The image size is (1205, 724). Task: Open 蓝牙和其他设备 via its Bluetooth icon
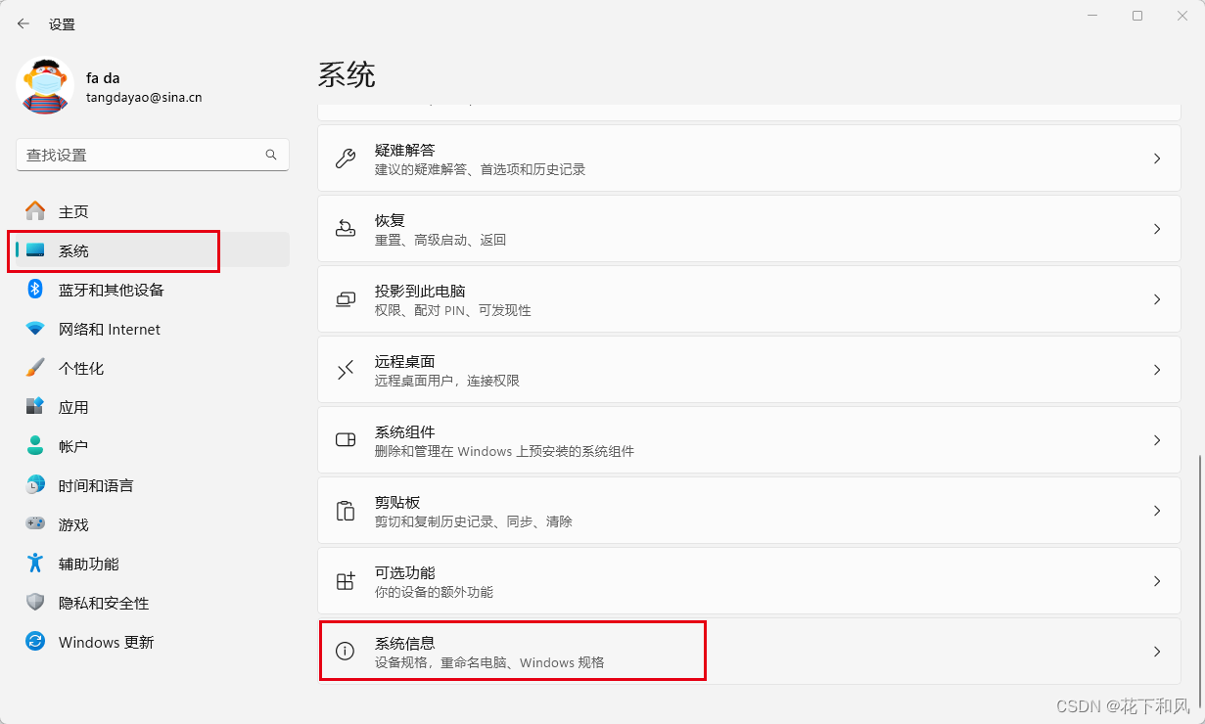point(35,290)
